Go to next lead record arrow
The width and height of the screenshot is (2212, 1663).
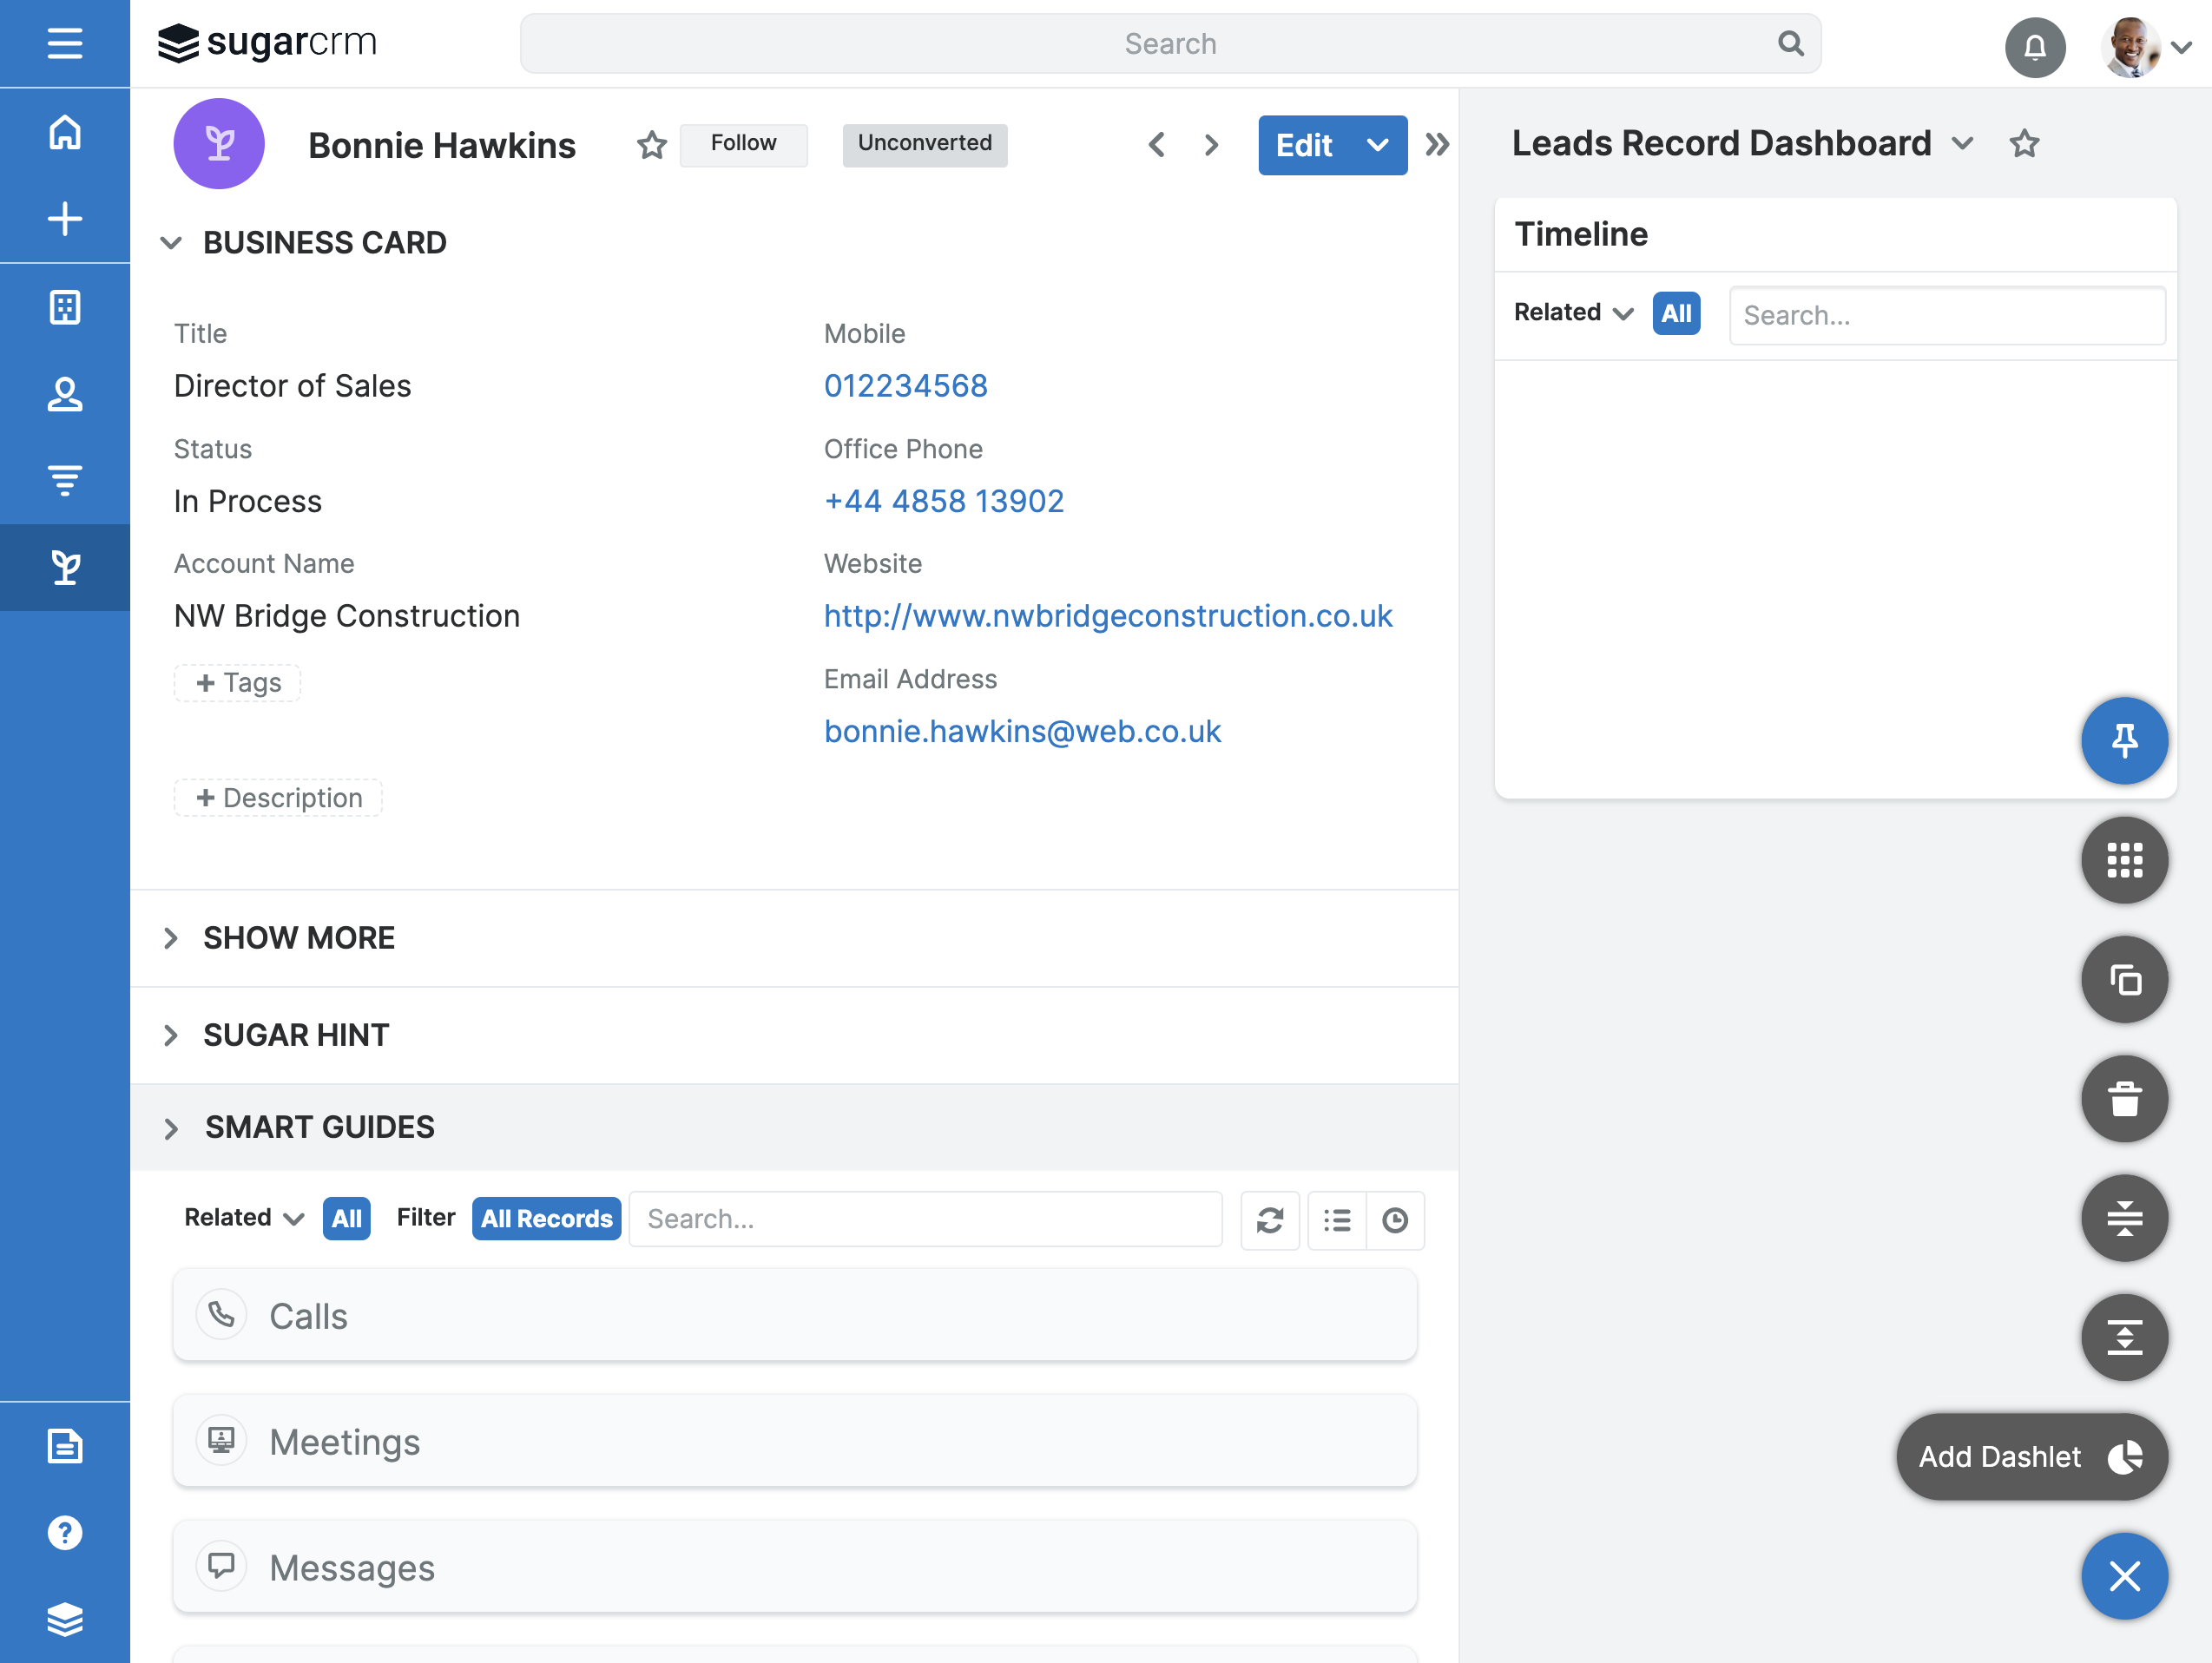(1211, 145)
